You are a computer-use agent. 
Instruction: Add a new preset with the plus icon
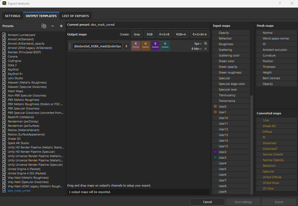(61, 26)
